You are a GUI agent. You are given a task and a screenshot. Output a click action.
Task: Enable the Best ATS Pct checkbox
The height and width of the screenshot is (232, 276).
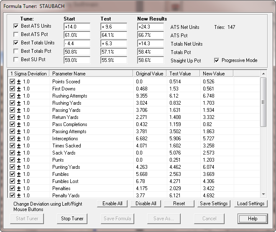[16, 34]
